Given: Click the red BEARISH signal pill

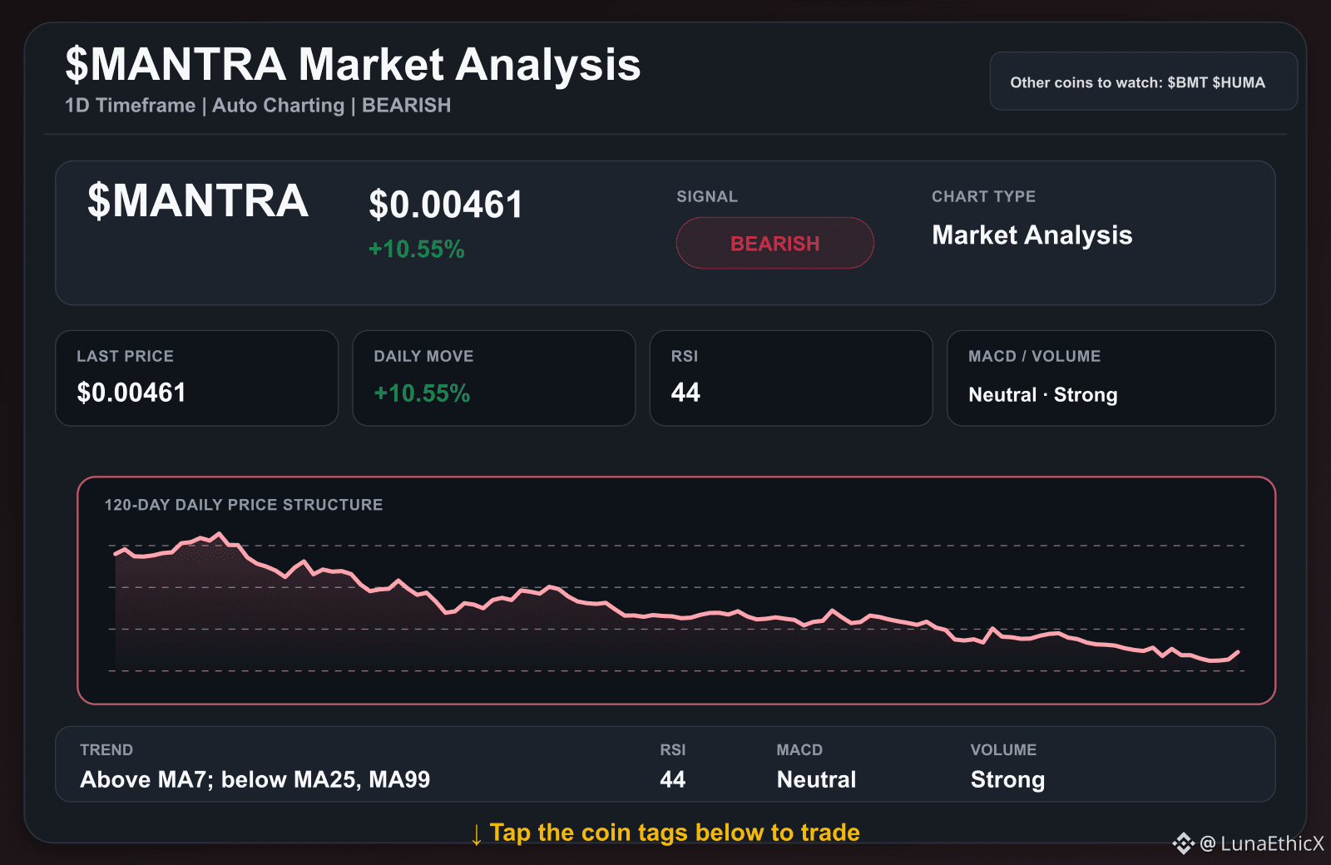Looking at the screenshot, I should pyautogui.click(x=774, y=243).
